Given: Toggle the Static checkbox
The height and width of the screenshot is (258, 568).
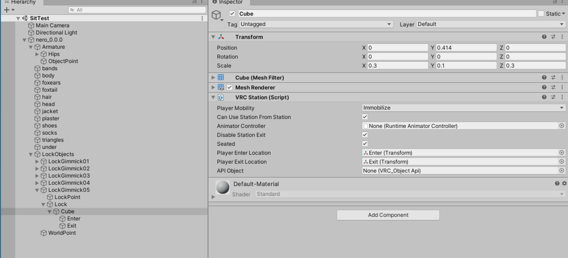Looking at the screenshot, I should [x=541, y=14].
